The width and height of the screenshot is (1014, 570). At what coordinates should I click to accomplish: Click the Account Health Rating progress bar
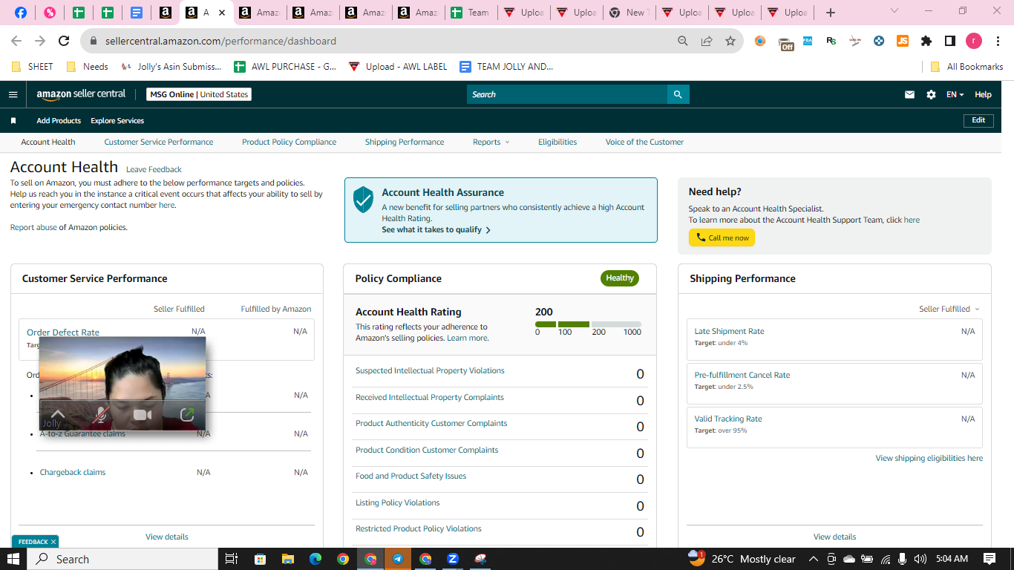pyautogui.click(x=588, y=324)
